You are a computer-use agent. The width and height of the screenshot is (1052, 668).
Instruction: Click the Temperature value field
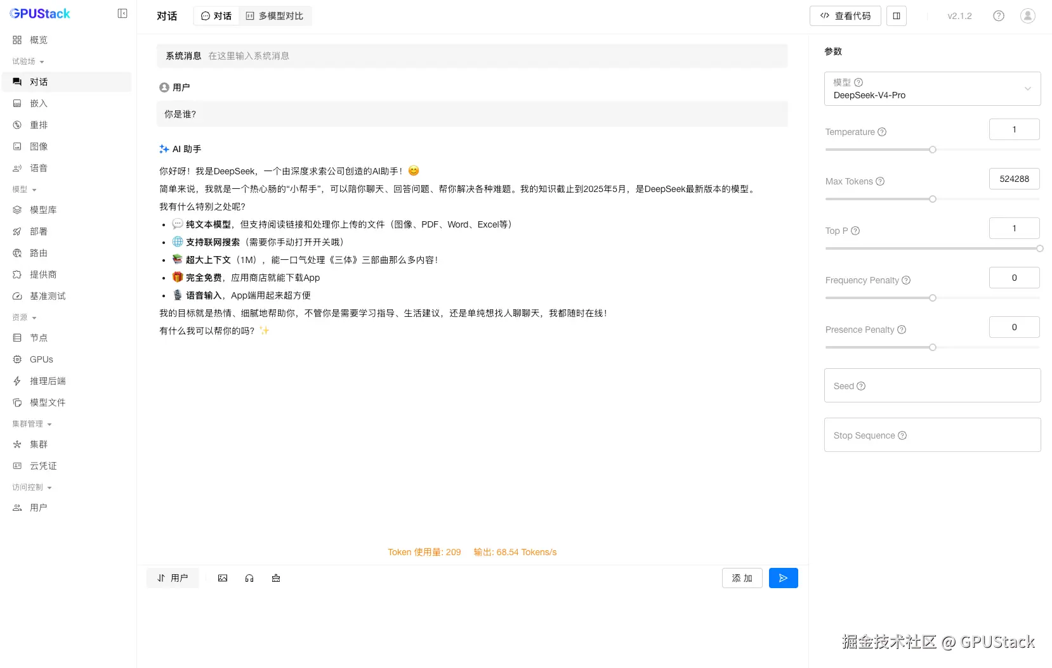click(1015, 129)
